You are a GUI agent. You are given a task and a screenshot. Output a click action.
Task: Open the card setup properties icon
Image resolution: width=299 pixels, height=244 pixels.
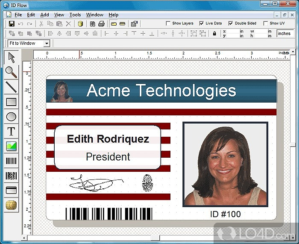click(x=134, y=24)
